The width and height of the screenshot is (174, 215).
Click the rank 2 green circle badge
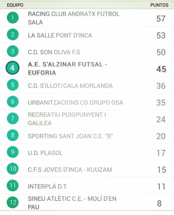tap(13, 34)
